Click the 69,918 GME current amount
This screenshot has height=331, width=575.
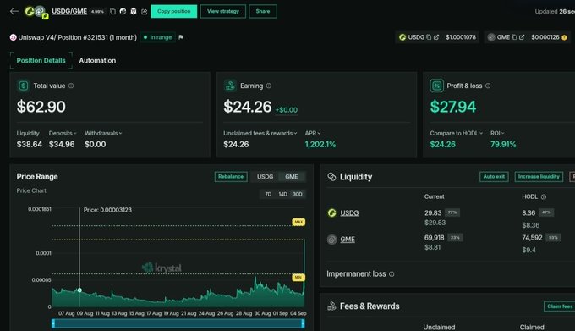tap(434, 238)
